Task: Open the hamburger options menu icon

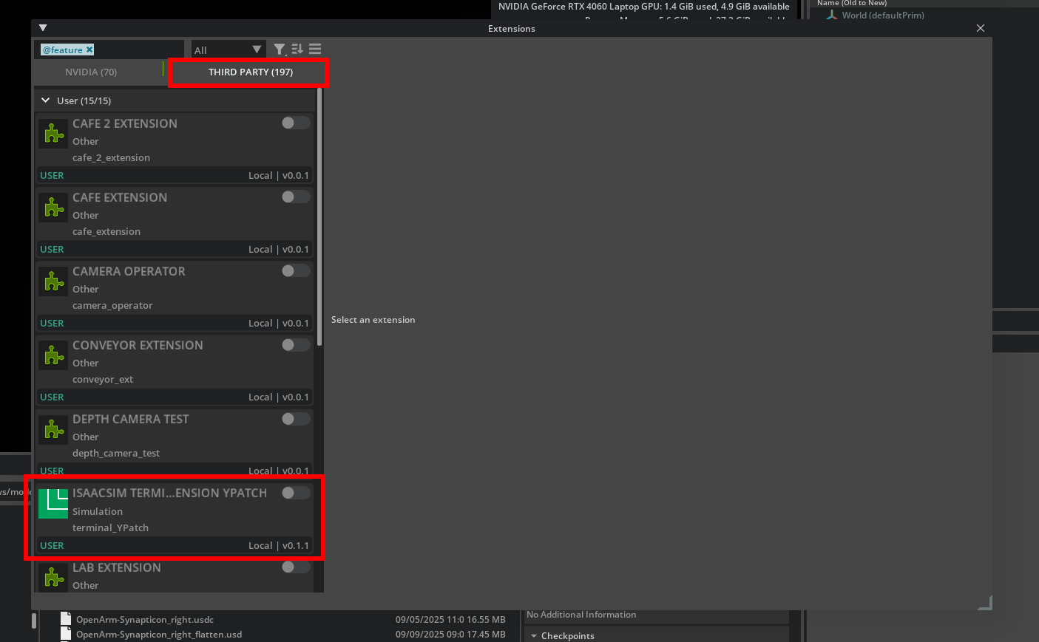Action: [x=315, y=49]
